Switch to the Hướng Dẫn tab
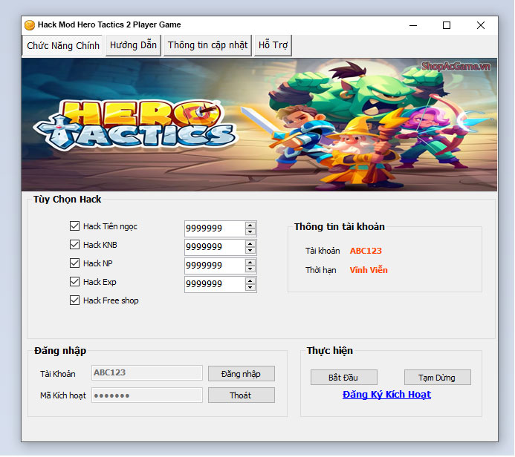Screen dimensions: 515x457 click(133, 45)
